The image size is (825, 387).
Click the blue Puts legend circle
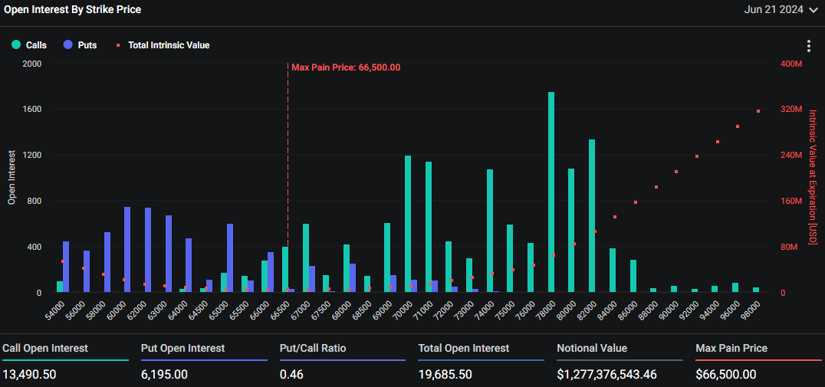[68, 45]
